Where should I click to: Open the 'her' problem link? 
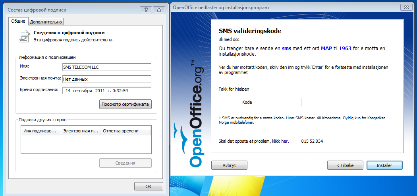tap(285, 141)
